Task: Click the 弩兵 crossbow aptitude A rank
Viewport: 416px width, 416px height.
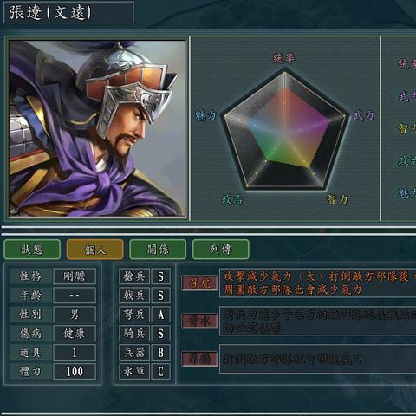Action: click(161, 315)
